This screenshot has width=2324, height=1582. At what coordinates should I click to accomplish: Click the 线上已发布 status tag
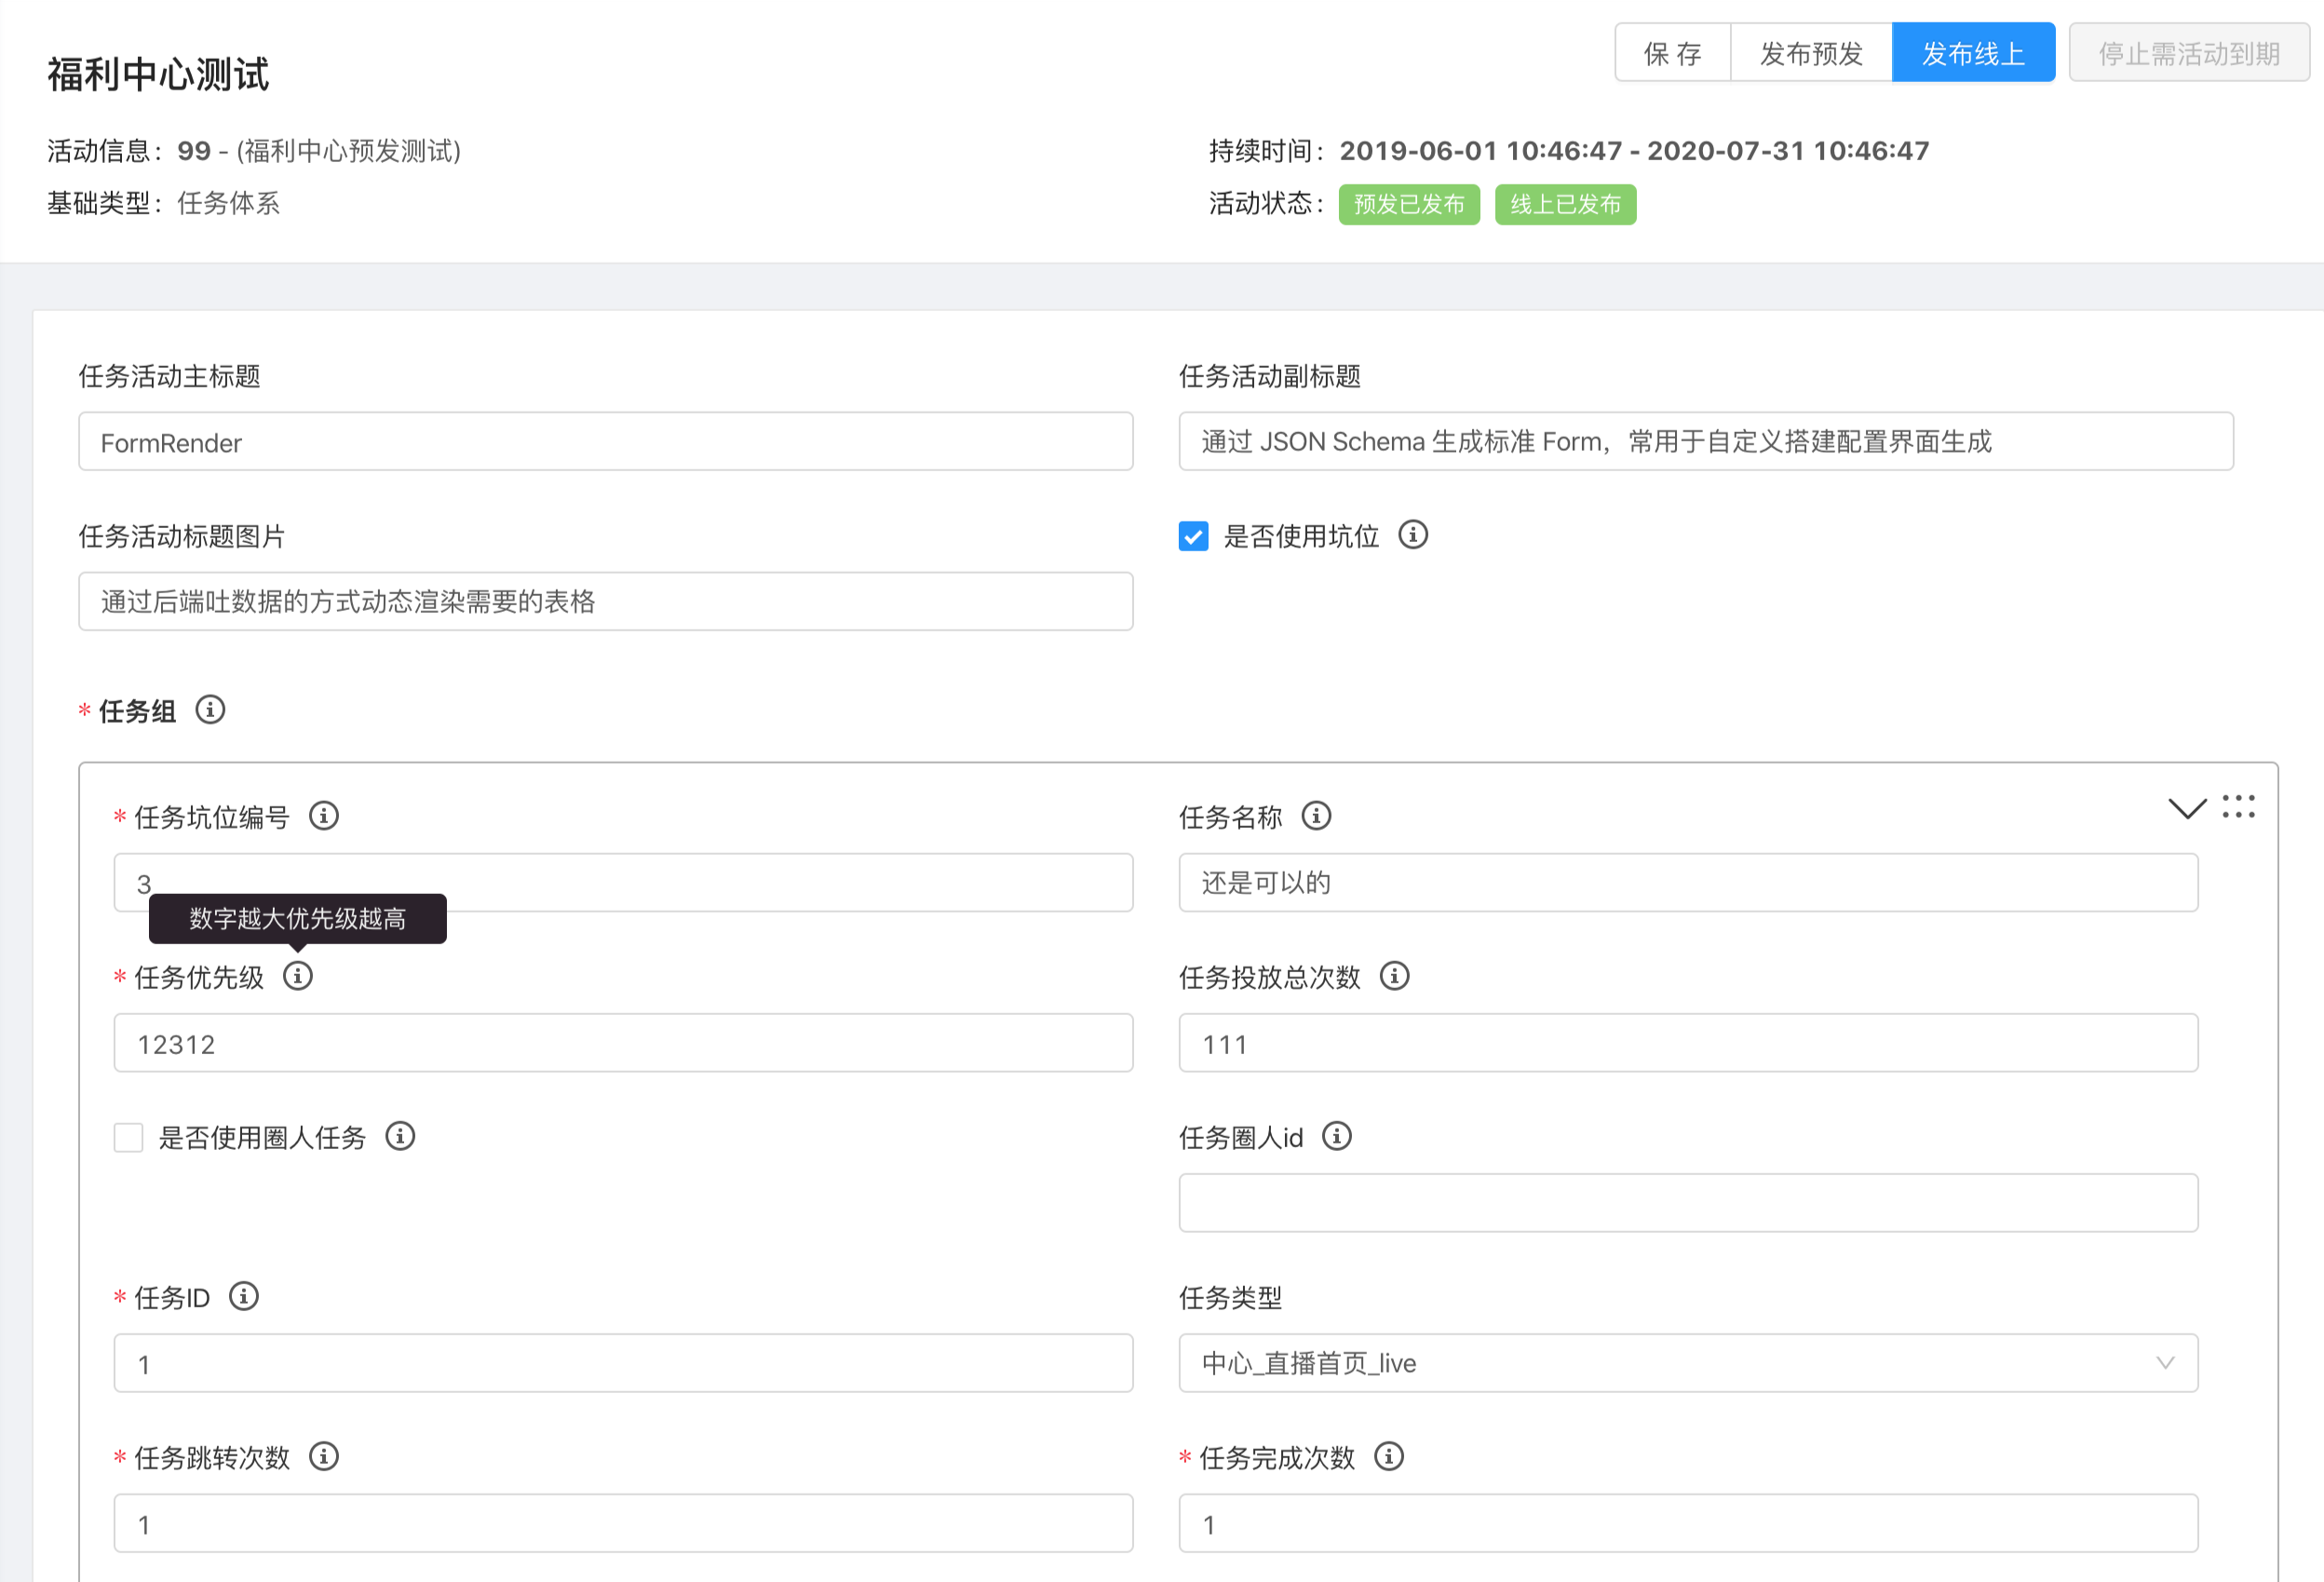tap(1564, 204)
